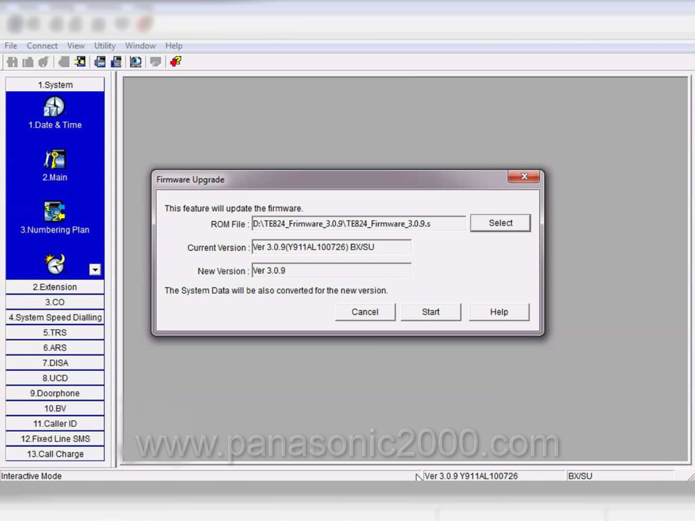The height and width of the screenshot is (521, 695).
Task: Click the ROM File path field
Action: point(358,224)
